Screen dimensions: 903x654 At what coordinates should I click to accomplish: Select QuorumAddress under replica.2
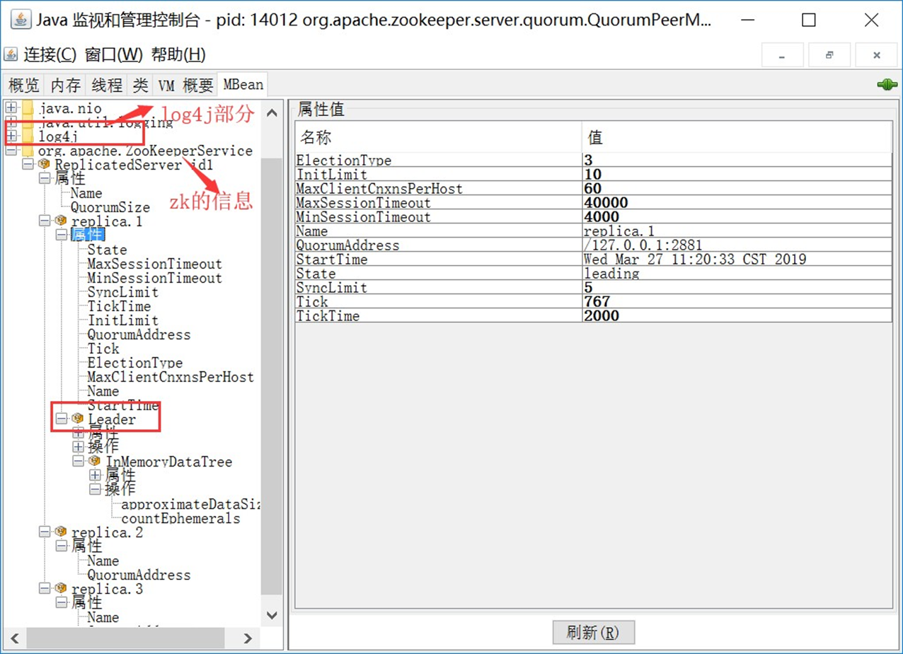pyautogui.click(x=139, y=575)
